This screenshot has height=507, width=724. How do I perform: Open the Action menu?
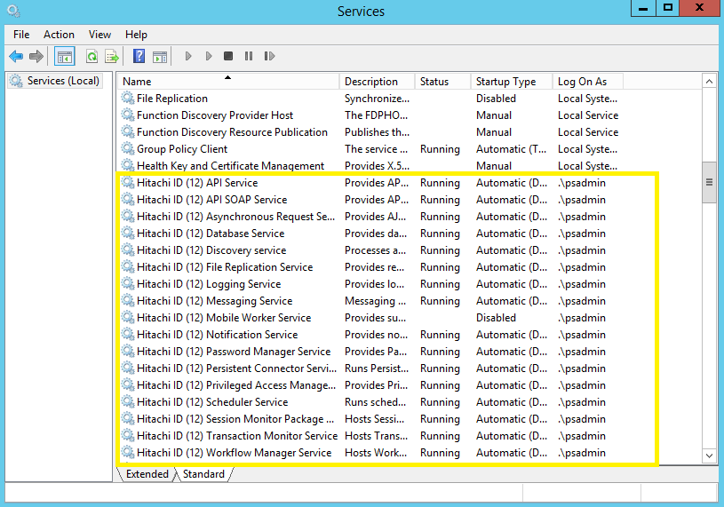(59, 35)
